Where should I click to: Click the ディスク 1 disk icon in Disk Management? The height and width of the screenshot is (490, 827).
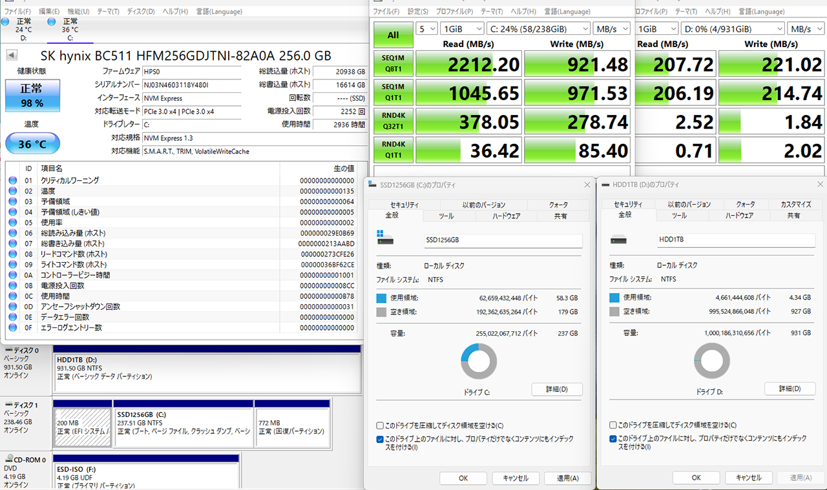[x=8, y=405]
